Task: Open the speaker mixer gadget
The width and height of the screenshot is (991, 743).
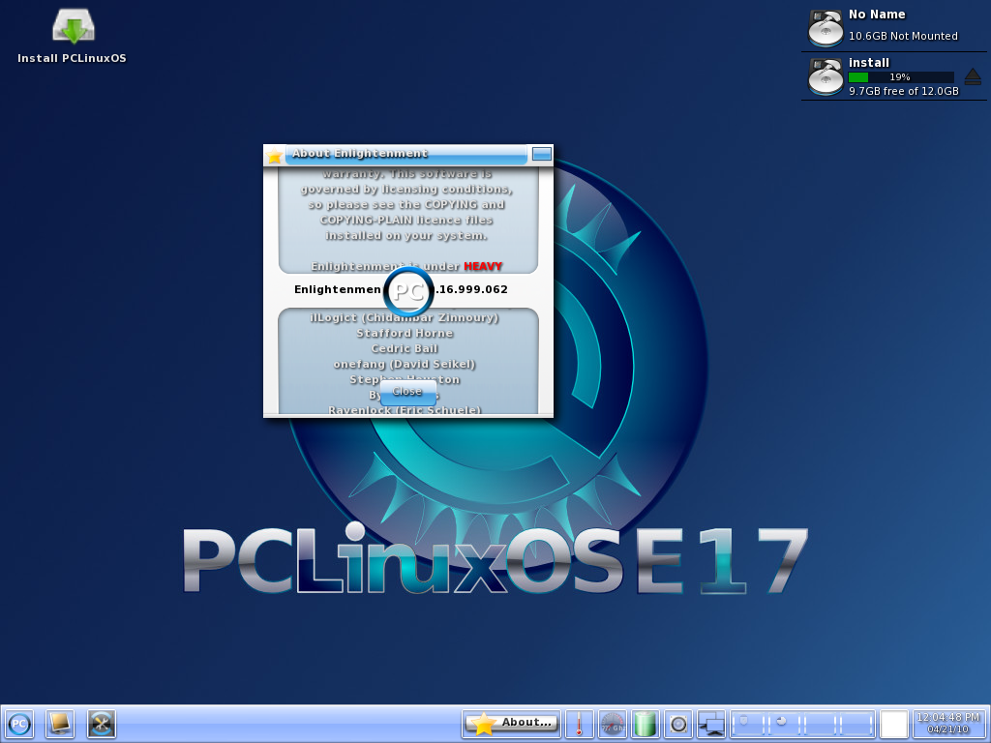Action: click(677, 724)
